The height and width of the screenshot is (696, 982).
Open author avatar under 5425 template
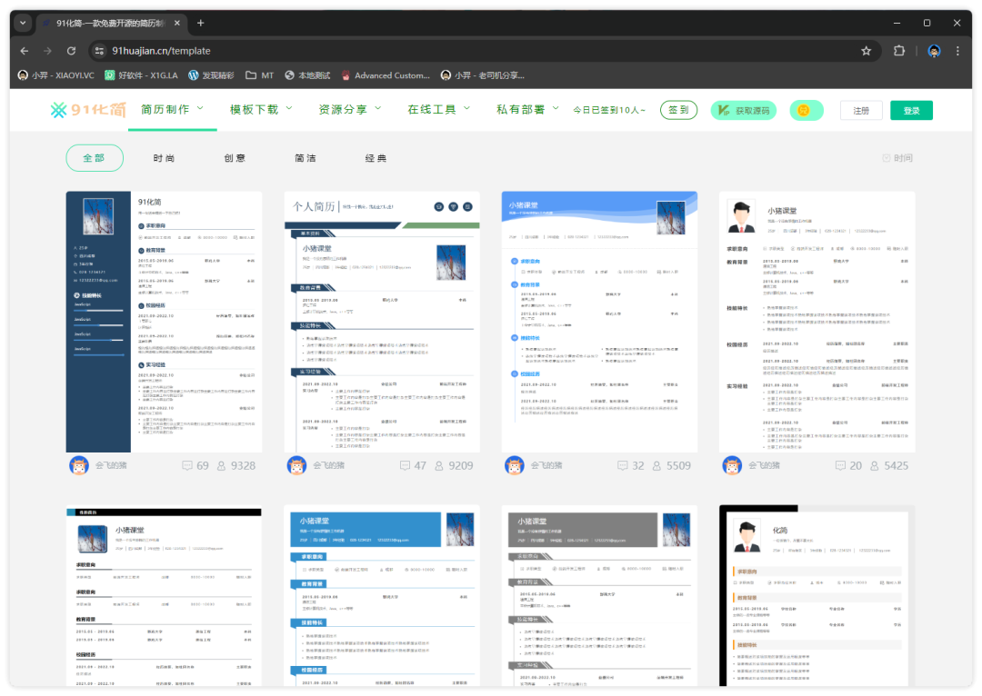click(732, 466)
